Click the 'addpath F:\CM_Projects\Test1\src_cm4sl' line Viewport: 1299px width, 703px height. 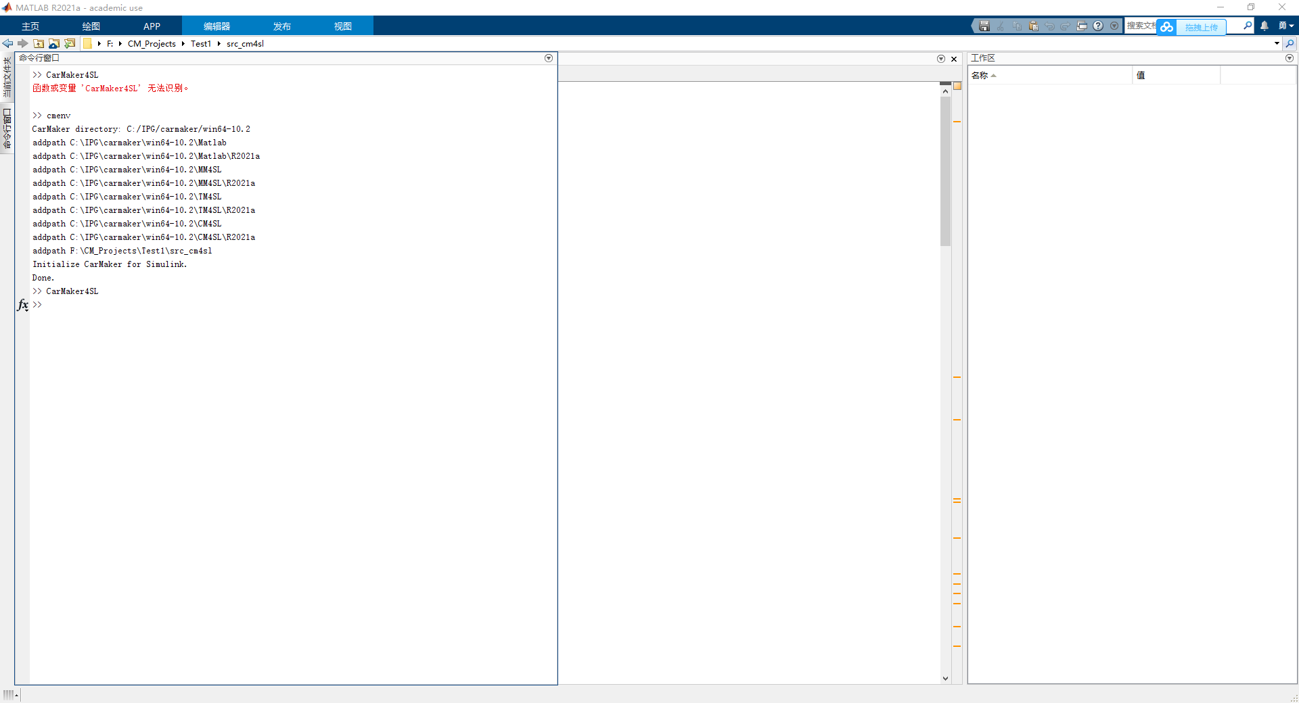pyautogui.click(x=122, y=251)
